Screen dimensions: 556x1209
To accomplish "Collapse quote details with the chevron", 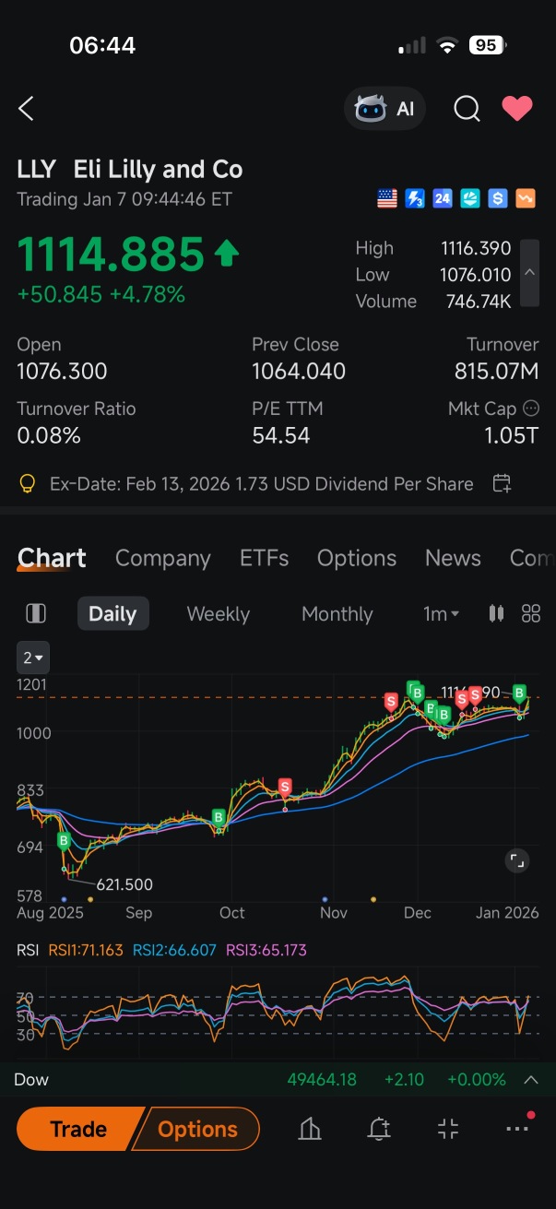I will coord(529,273).
